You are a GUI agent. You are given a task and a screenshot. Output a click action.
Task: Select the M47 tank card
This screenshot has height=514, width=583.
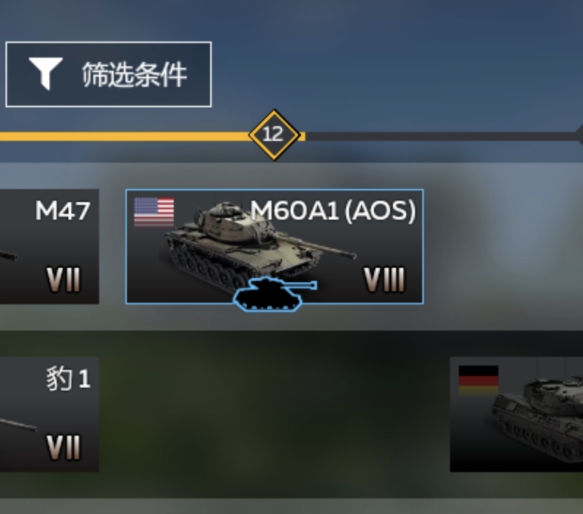49,247
